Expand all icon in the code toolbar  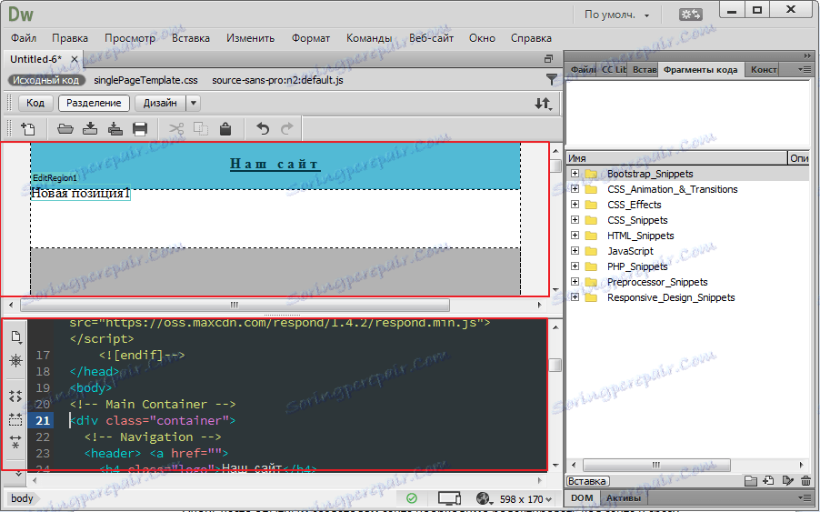tap(15, 442)
